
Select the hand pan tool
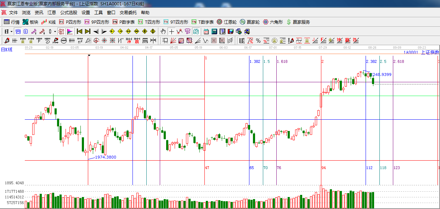pos(163,31)
